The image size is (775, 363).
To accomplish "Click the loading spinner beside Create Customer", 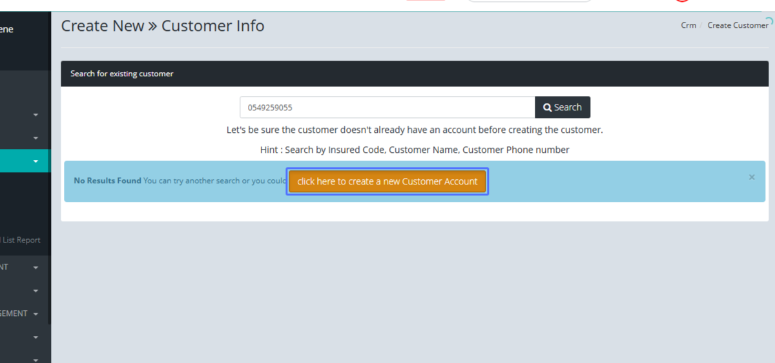I will 769,21.
